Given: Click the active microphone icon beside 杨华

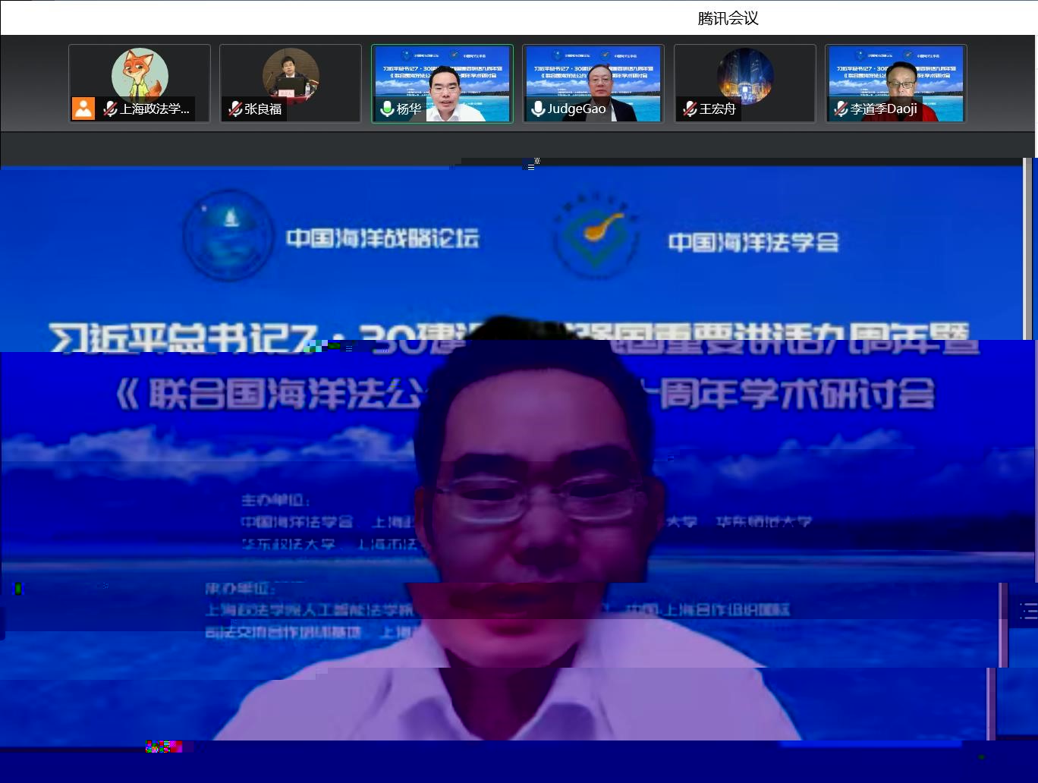Looking at the screenshot, I should 387,109.
